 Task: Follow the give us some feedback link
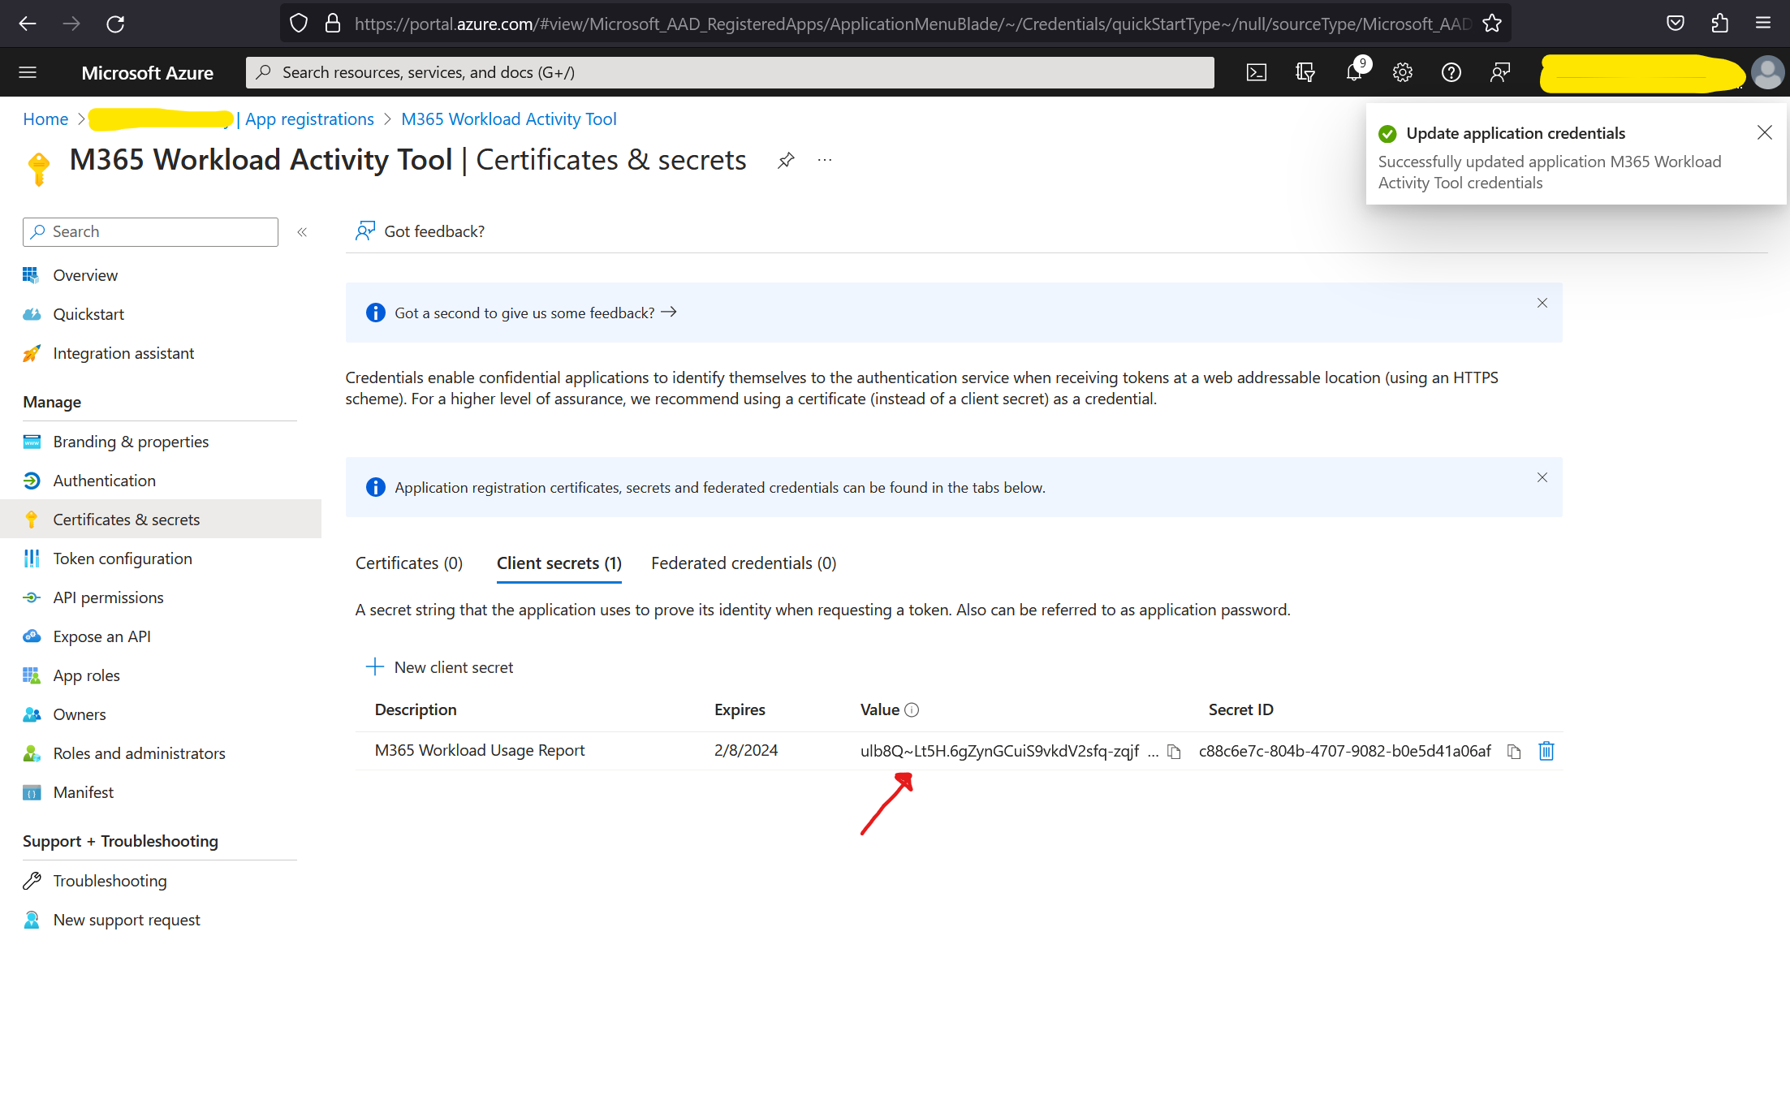click(535, 313)
